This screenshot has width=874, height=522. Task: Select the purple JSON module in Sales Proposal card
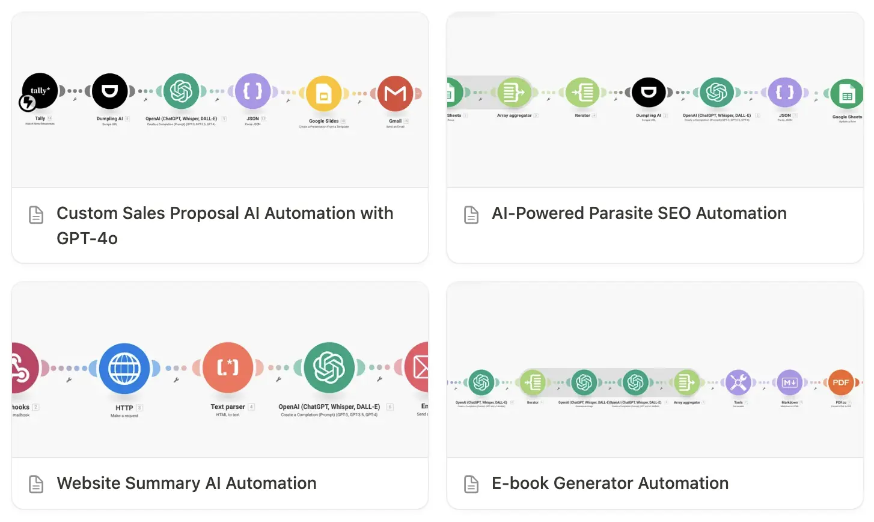point(253,91)
